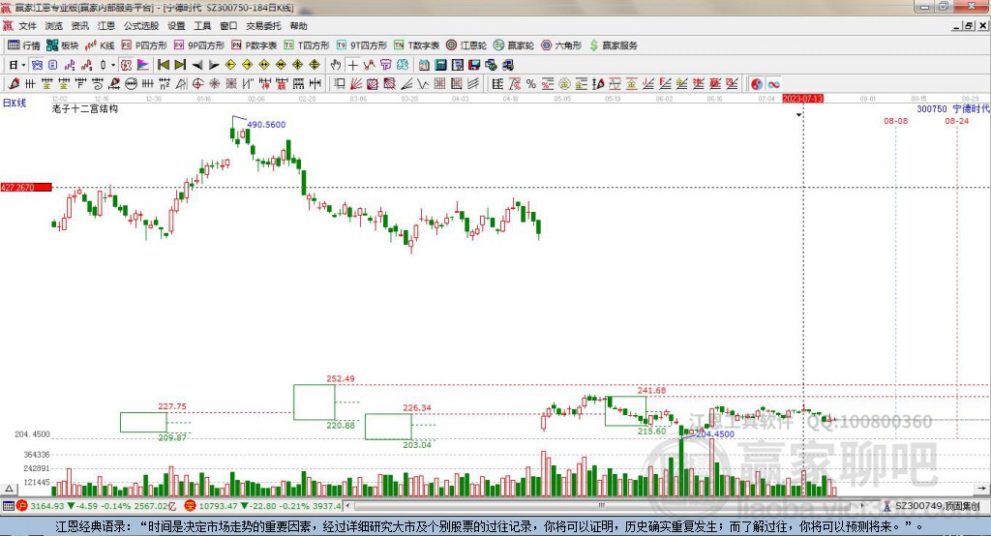Screen dimensions: 991x536
Task: Open the 资讯 menu
Action: pyautogui.click(x=80, y=26)
